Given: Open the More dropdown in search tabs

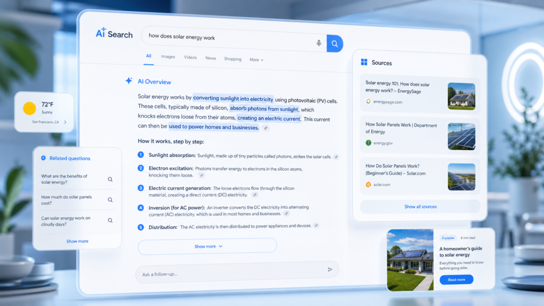Looking at the screenshot, I should pyautogui.click(x=257, y=59).
